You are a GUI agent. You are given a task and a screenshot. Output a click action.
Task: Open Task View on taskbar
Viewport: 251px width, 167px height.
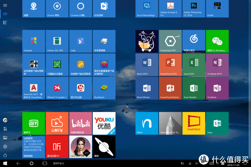(45, 163)
